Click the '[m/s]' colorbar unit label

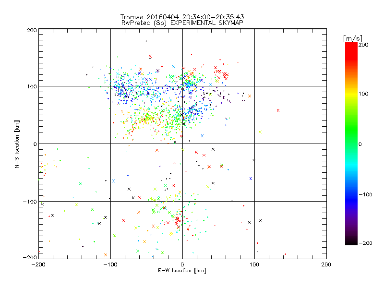pos(353,38)
